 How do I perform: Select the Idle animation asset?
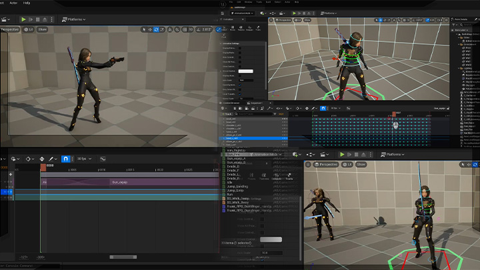(x=229, y=183)
